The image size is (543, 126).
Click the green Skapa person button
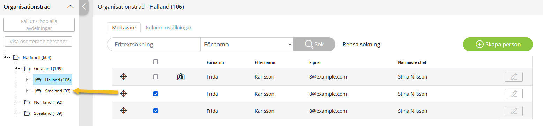498,44
